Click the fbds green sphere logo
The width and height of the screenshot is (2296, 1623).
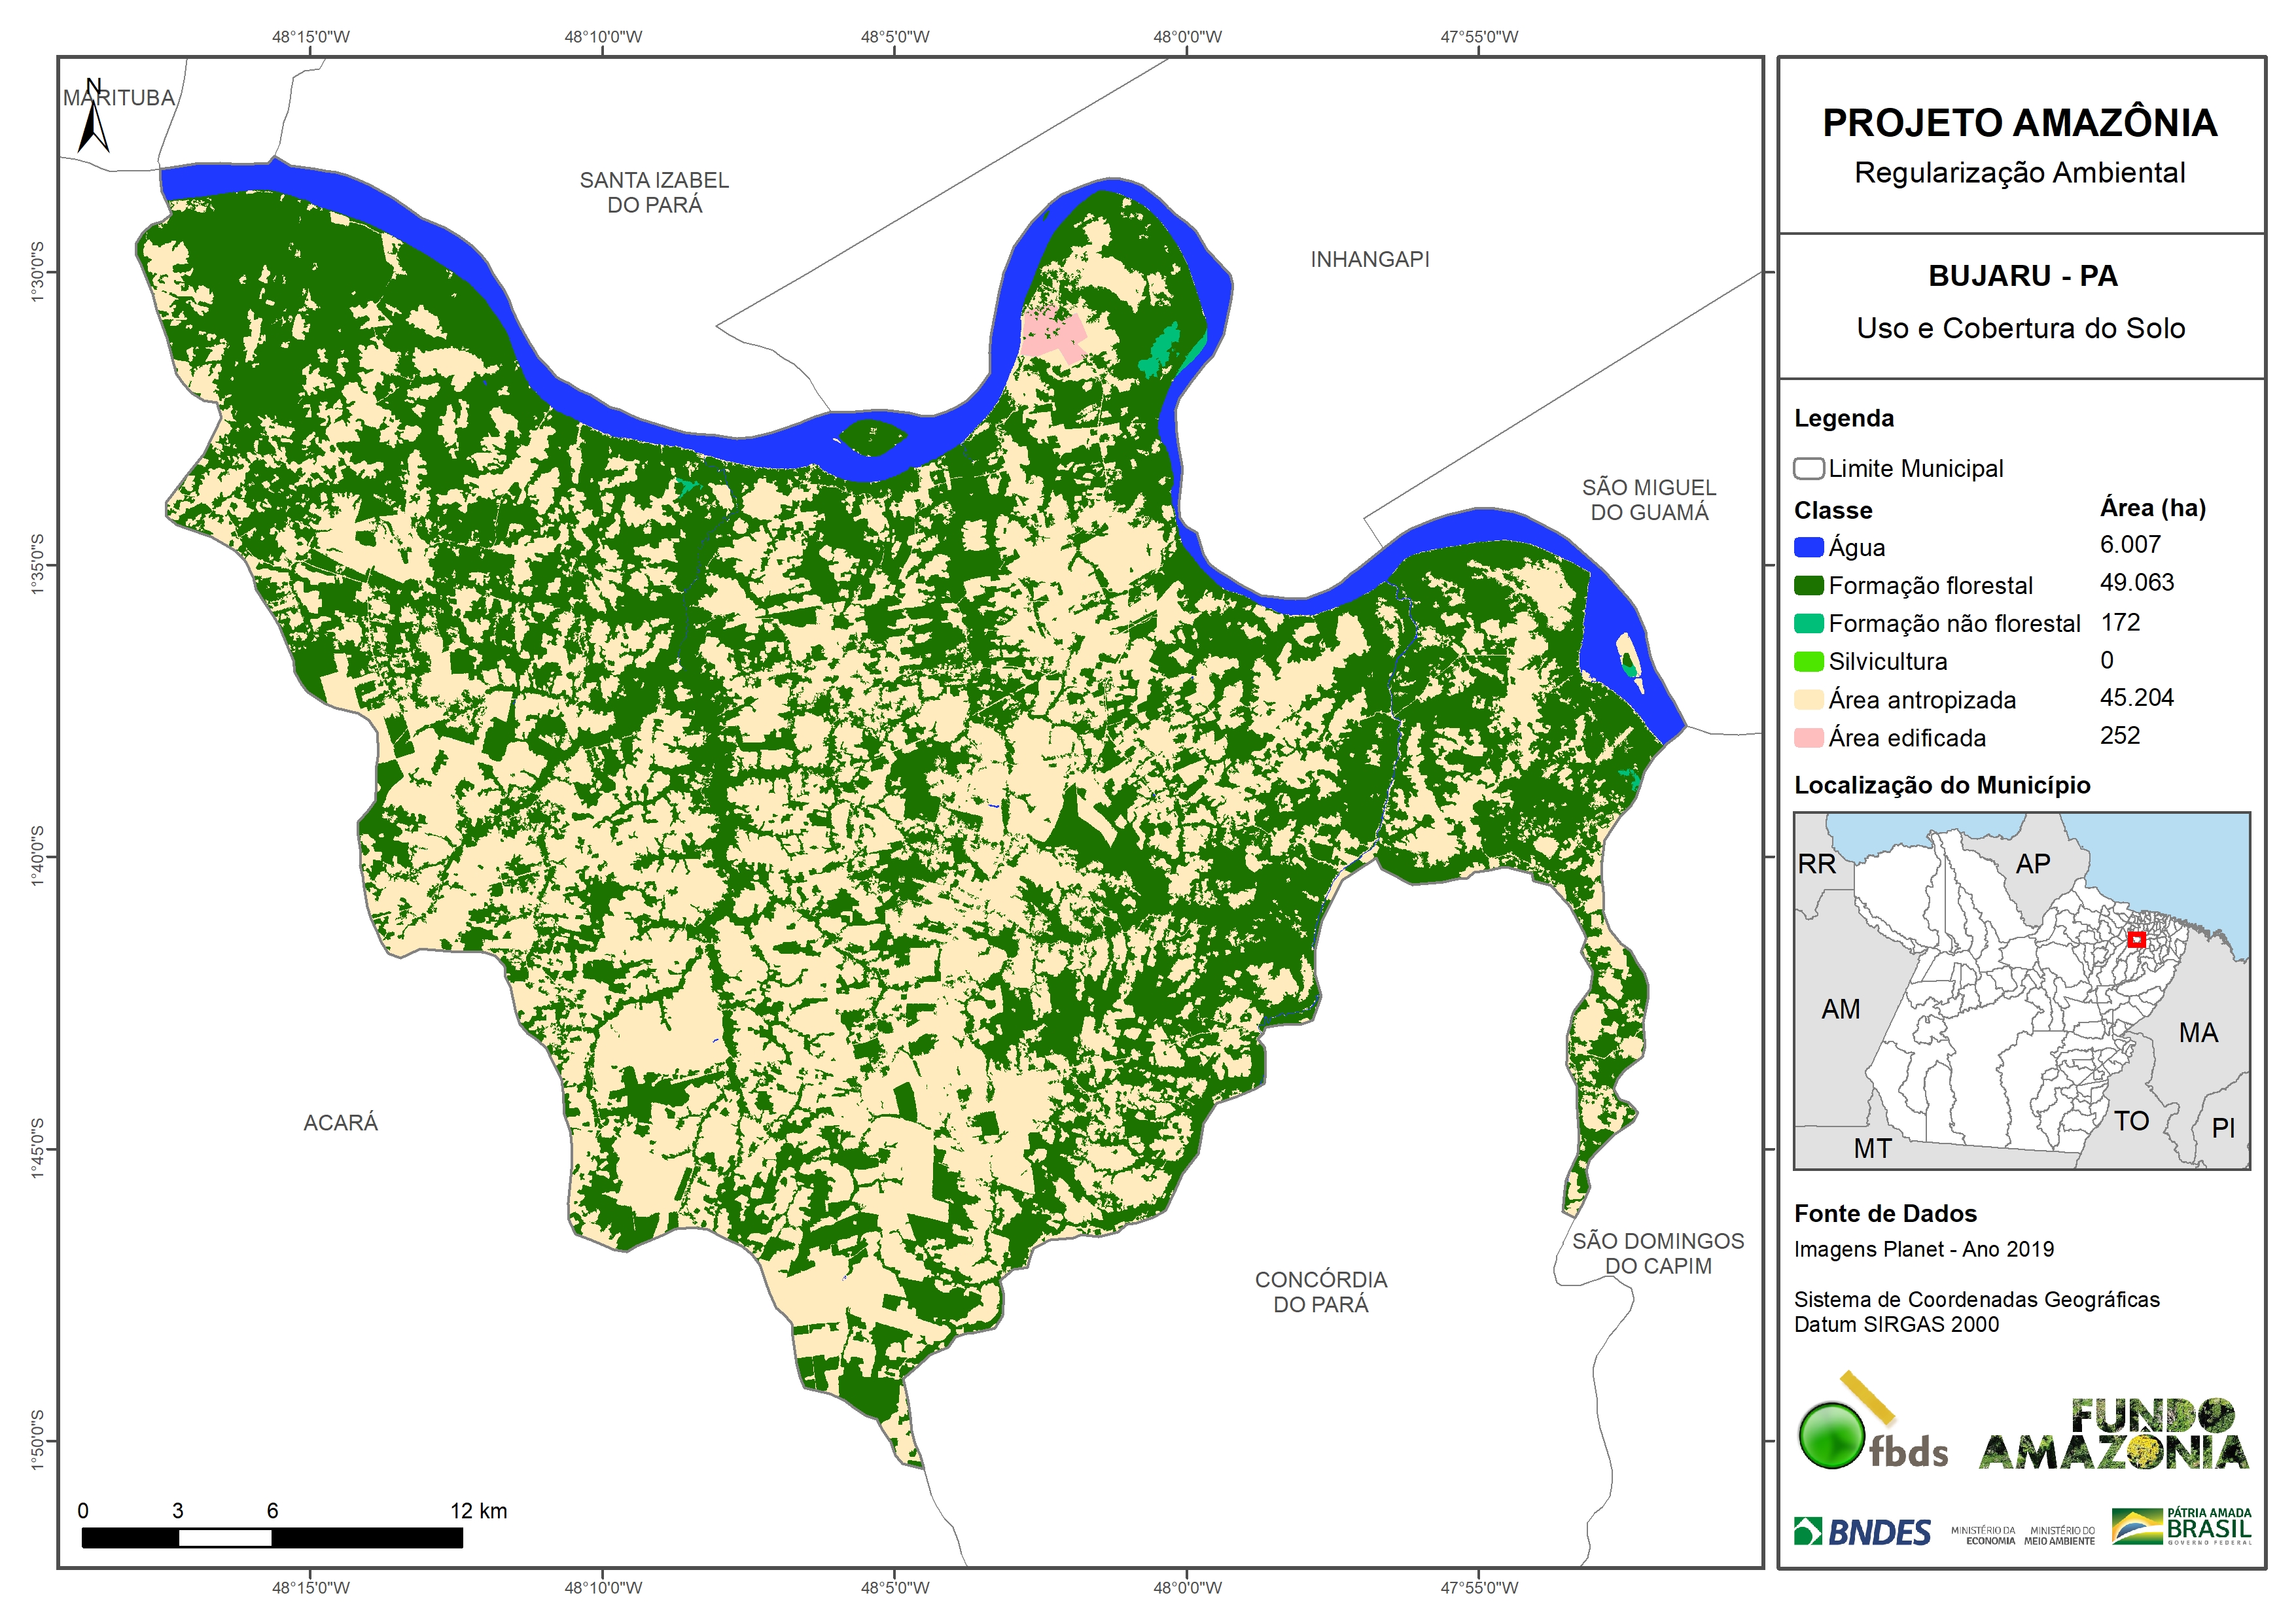point(1832,1436)
